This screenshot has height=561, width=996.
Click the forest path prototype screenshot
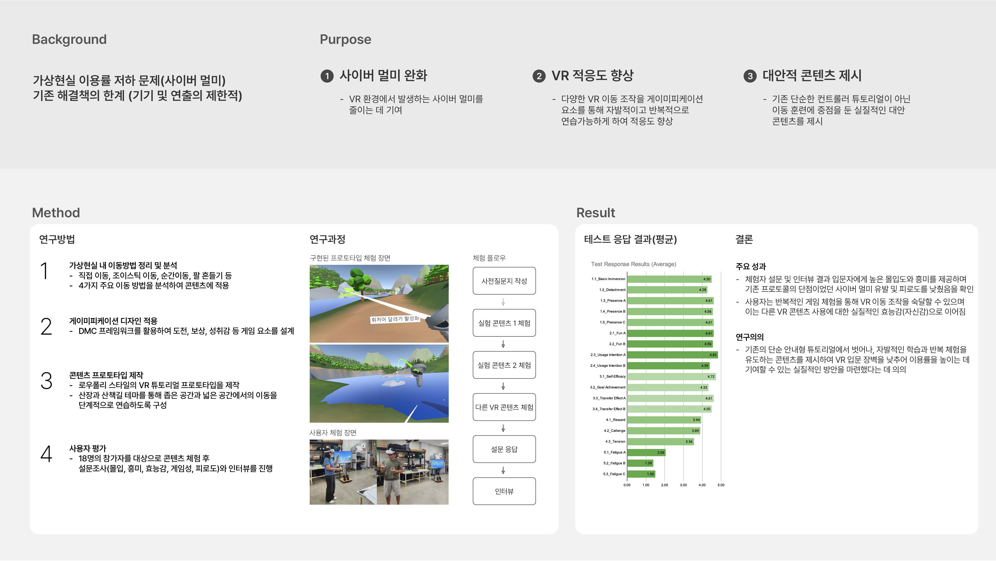tap(379, 304)
